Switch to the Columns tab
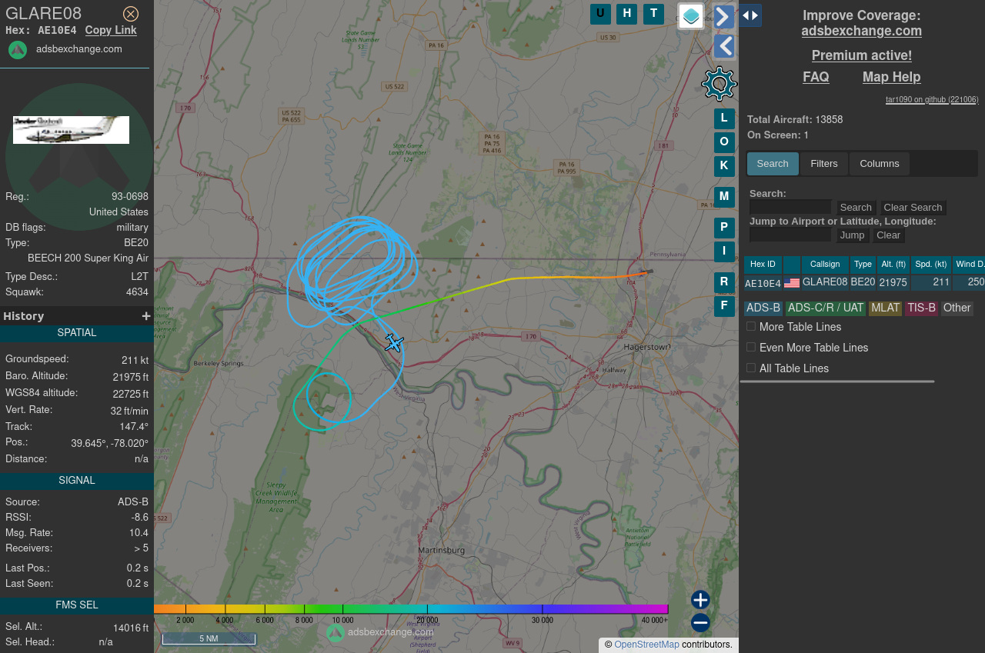Viewport: 985px width, 653px height. [880, 164]
